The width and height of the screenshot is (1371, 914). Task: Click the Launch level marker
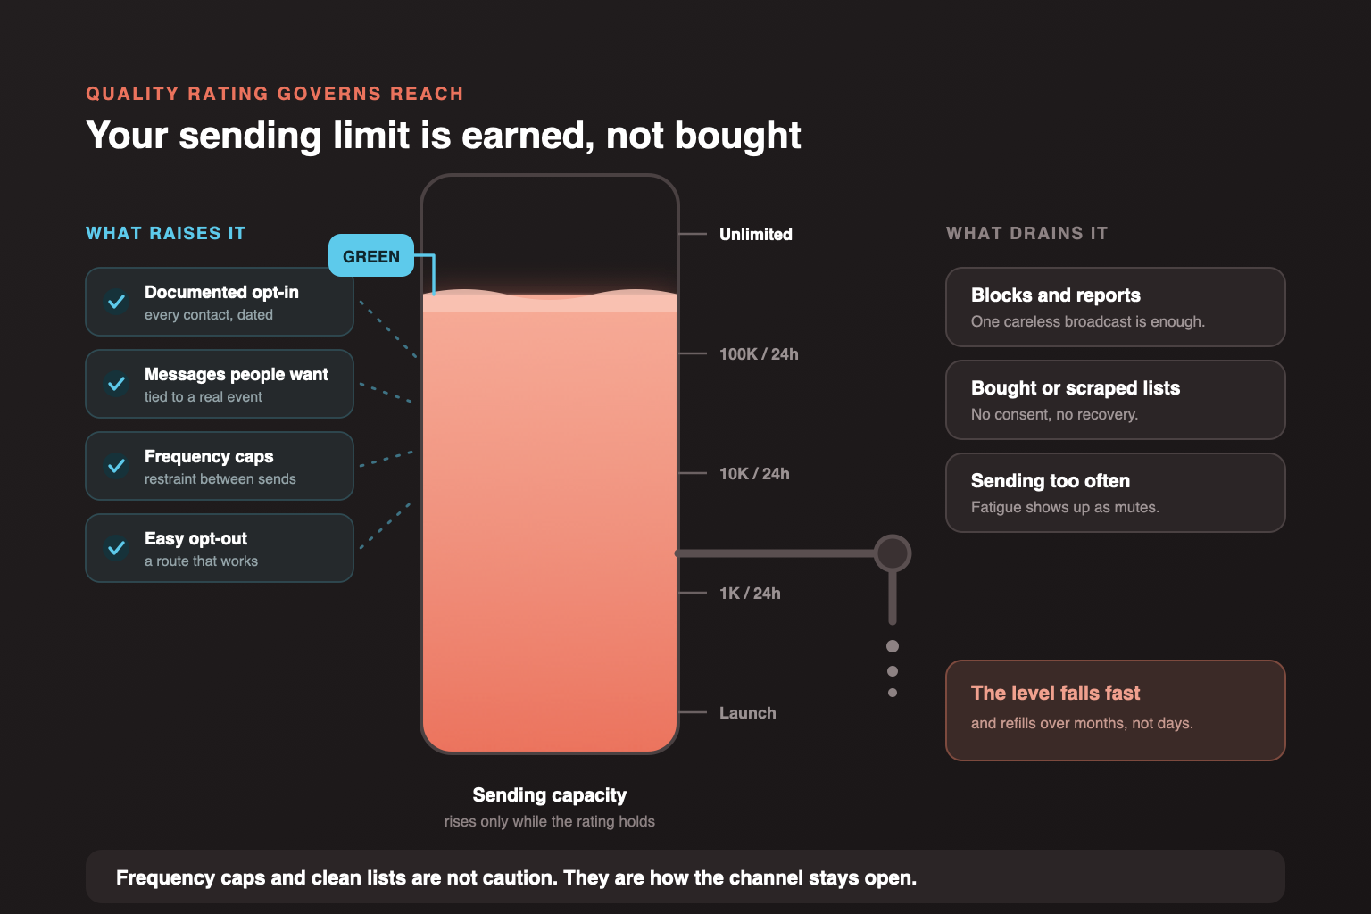(748, 712)
